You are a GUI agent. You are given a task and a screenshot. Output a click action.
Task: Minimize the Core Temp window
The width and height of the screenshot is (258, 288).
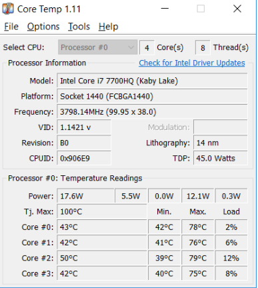(165, 9)
